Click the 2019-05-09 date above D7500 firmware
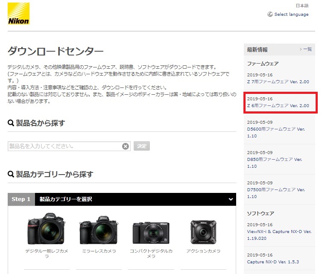This screenshot has height=274, width=322. pyautogui.click(x=260, y=183)
